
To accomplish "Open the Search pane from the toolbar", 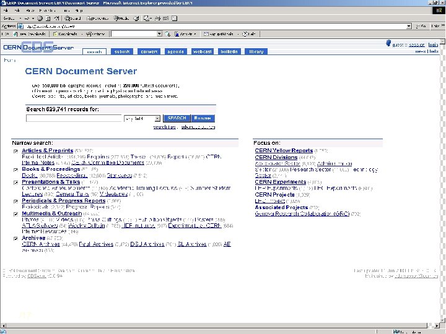I will pos(72,19).
